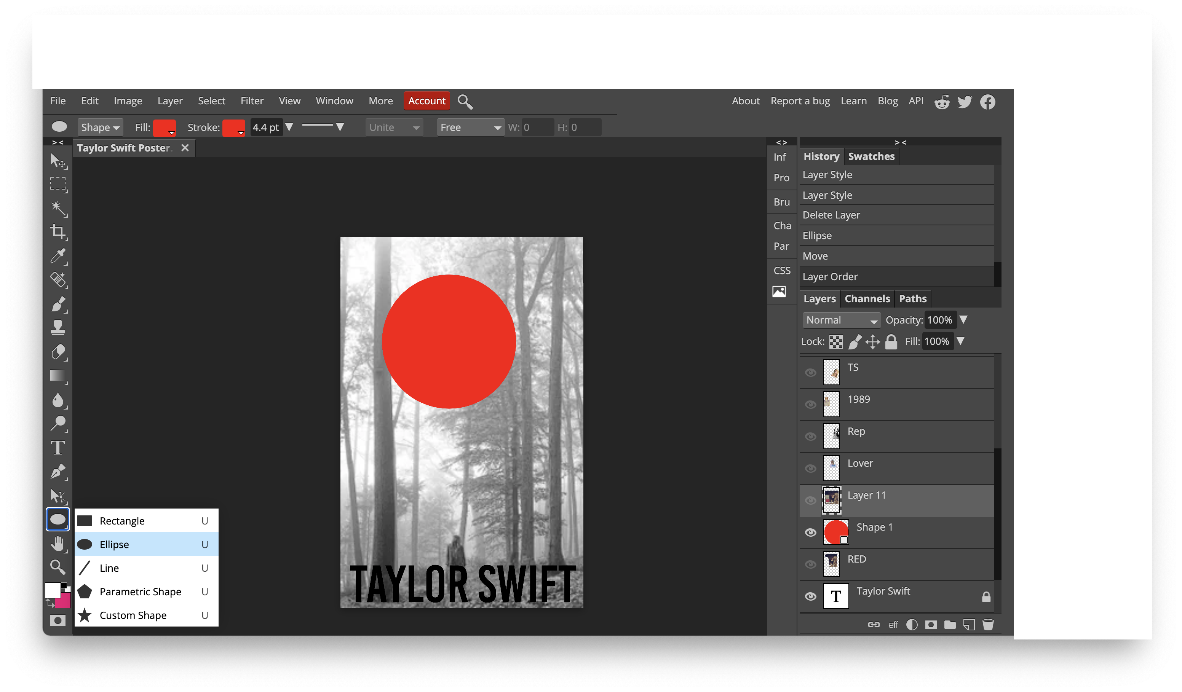Open the Learn link

pyautogui.click(x=853, y=101)
